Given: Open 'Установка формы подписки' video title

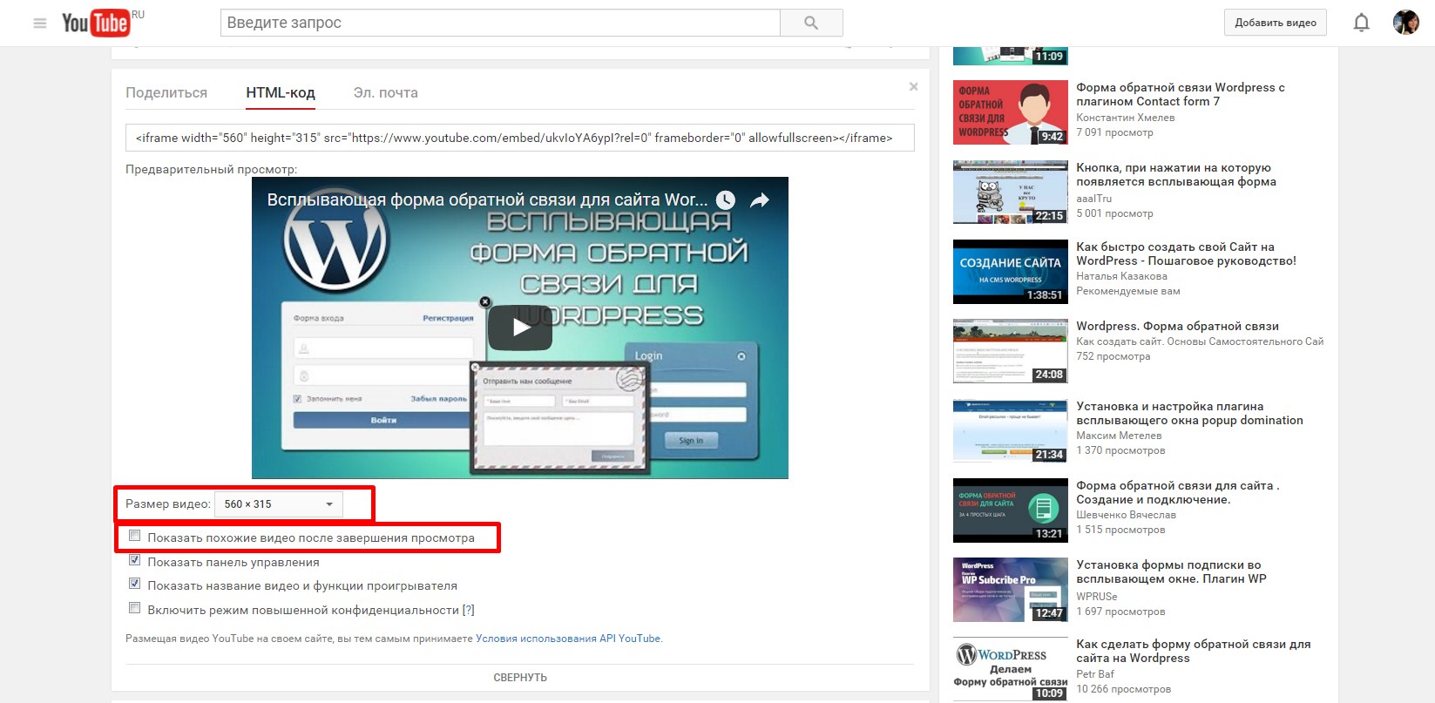Looking at the screenshot, I should tap(1172, 571).
